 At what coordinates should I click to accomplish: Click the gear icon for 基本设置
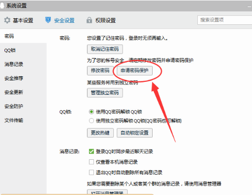pos(7,20)
